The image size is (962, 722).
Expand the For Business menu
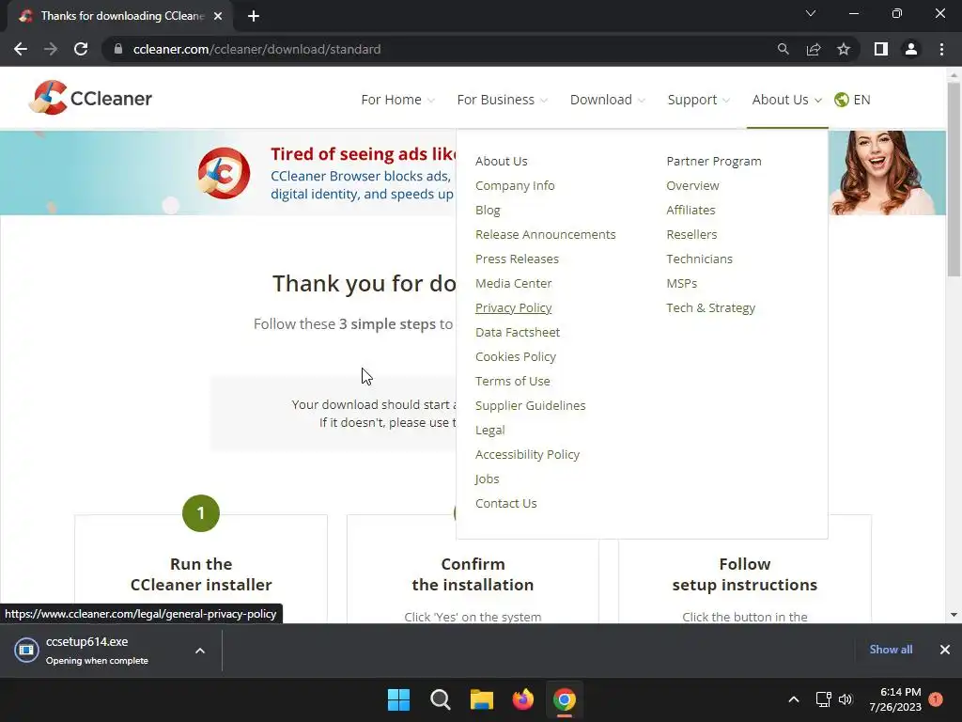503,100
